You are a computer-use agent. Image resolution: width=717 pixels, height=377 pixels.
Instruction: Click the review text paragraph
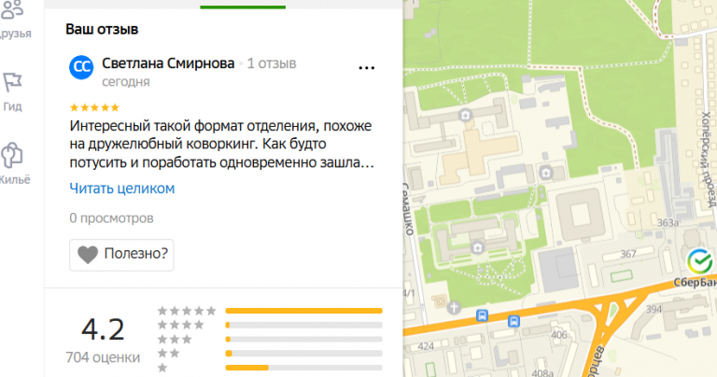tap(222, 144)
